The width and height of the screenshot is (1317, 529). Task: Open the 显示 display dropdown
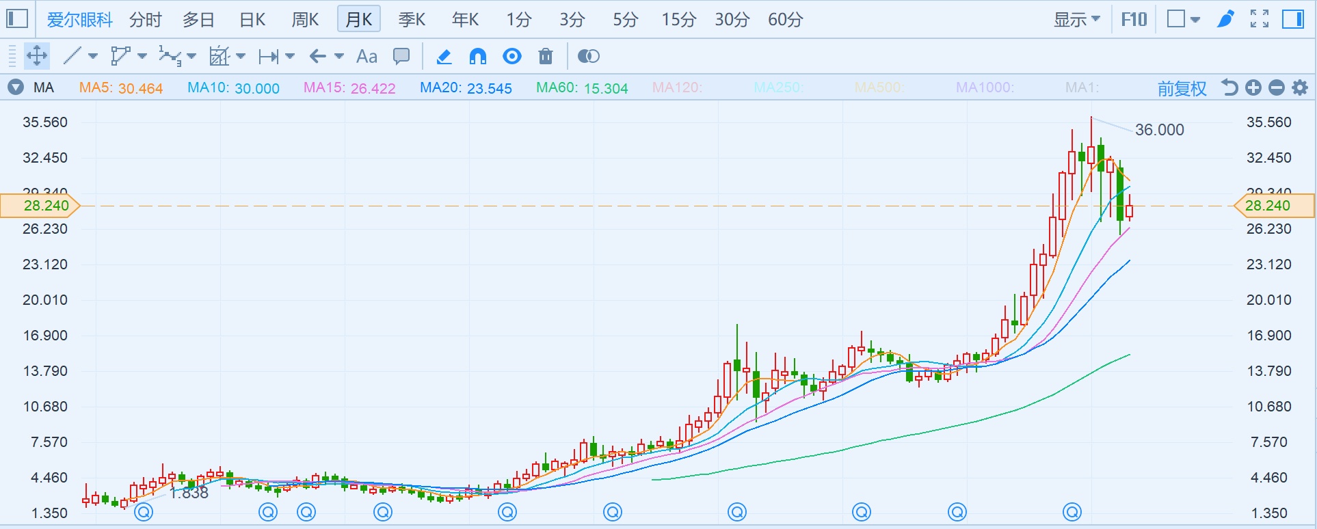pos(1076,19)
